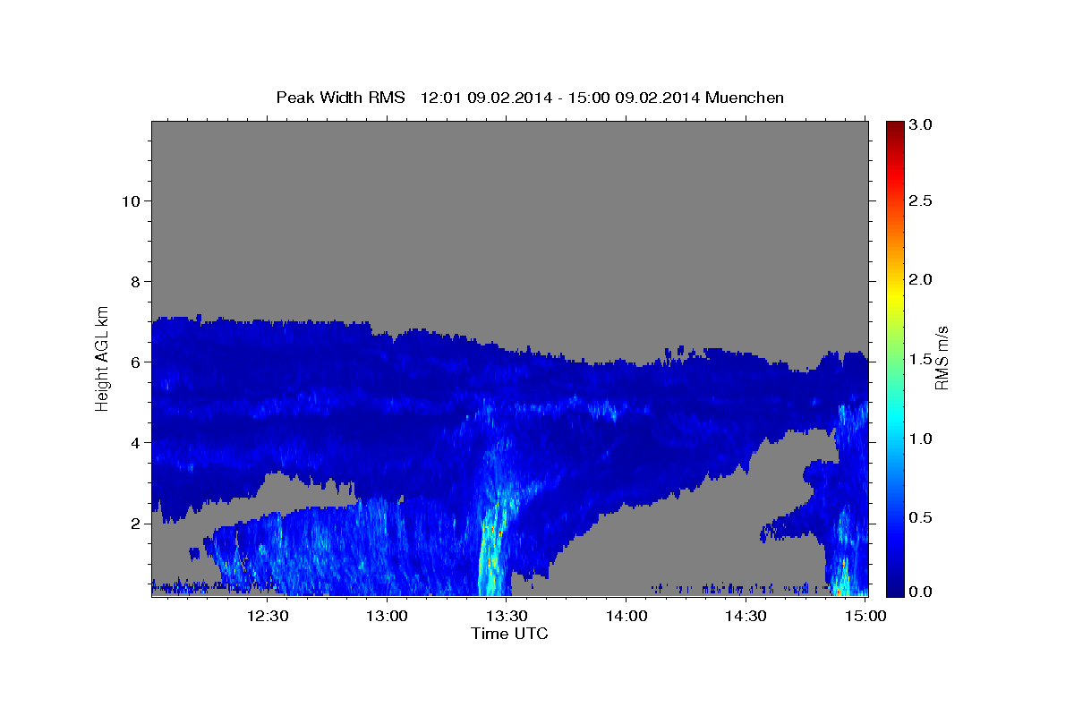
Task: Click the 'Time UTC' axis label
Action: 509,634
